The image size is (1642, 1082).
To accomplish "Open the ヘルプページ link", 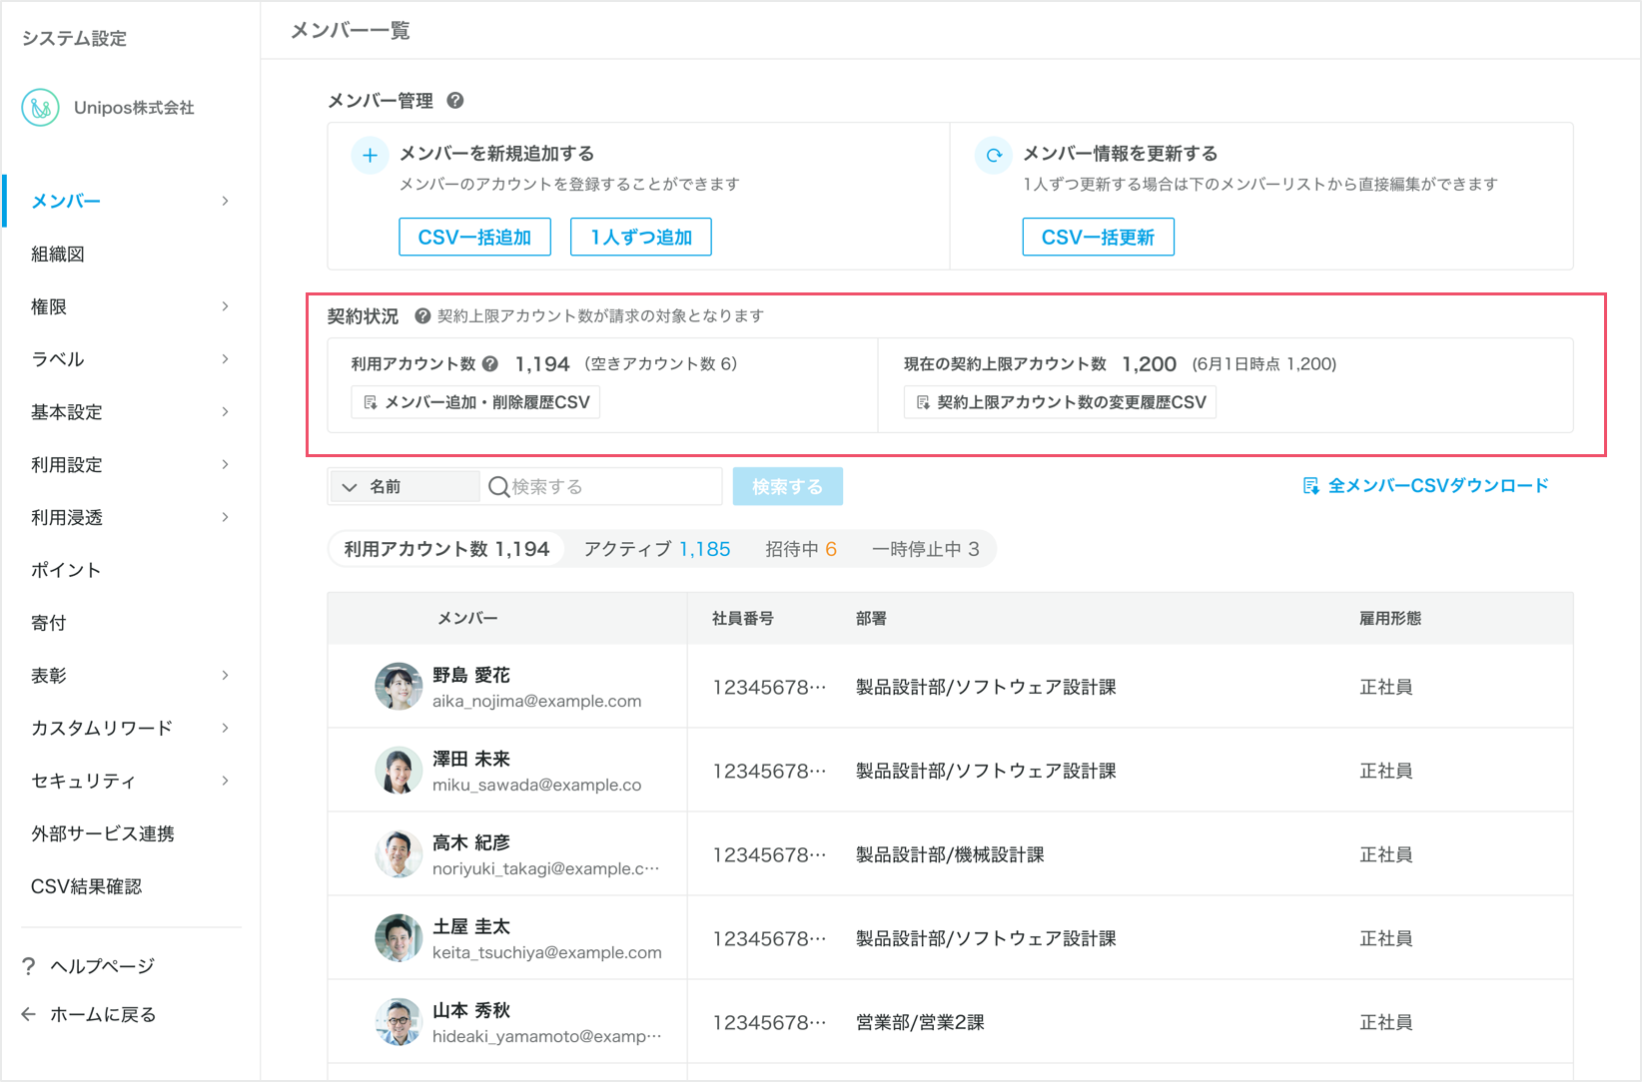I will (103, 965).
